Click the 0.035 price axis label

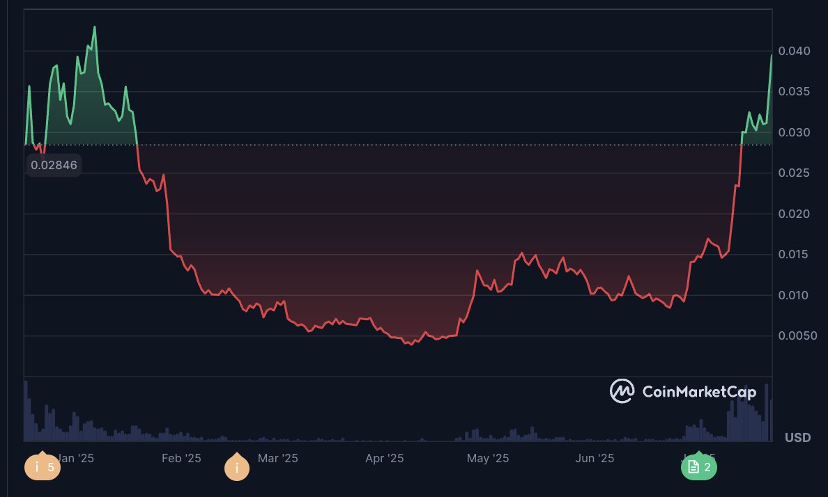coord(795,92)
